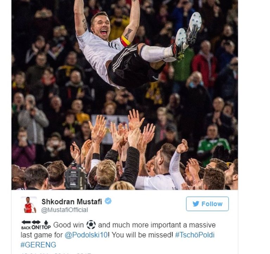
Task: Open Shkodran Mustafi's profile avatar
Action: coord(29,205)
